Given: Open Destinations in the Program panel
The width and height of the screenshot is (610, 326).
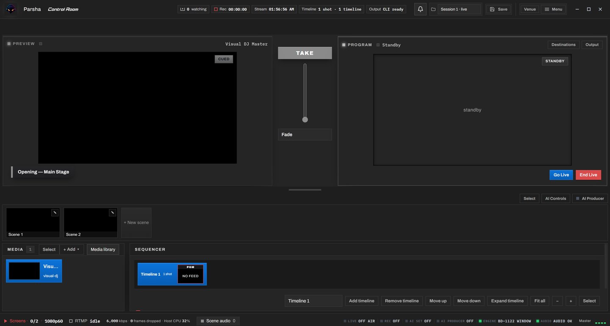Looking at the screenshot, I should click(563, 45).
